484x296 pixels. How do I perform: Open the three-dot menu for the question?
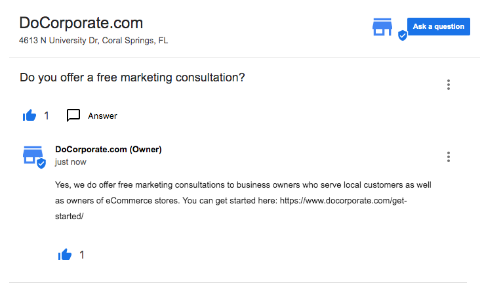click(x=449, y=85)
